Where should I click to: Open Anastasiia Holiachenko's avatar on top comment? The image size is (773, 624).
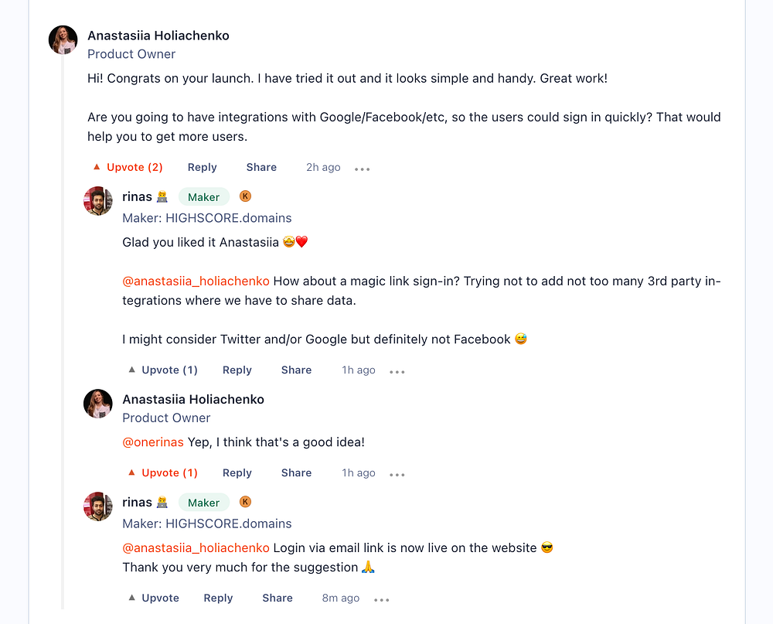coord(63,40)
